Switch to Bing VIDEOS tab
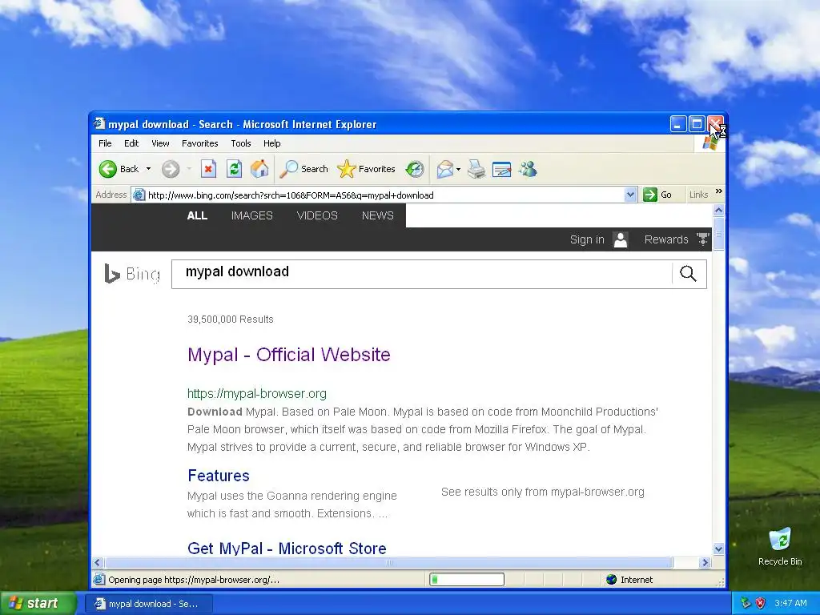The width and height of the screenshot is (820, 615). pyautogui.click(x=317, y=215)
